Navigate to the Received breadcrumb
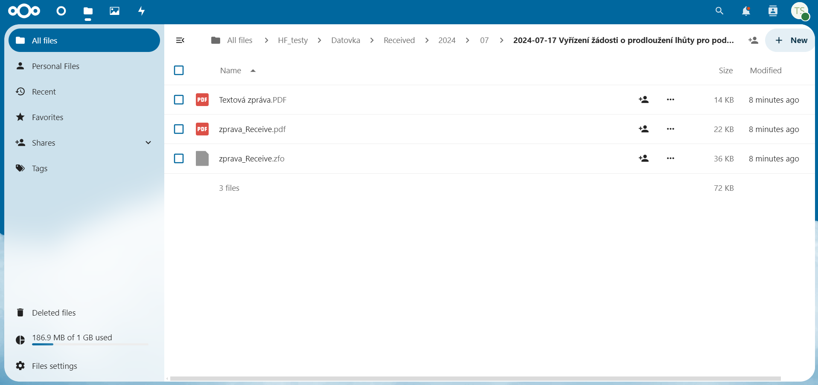818x385 pixels. [399, 40]
